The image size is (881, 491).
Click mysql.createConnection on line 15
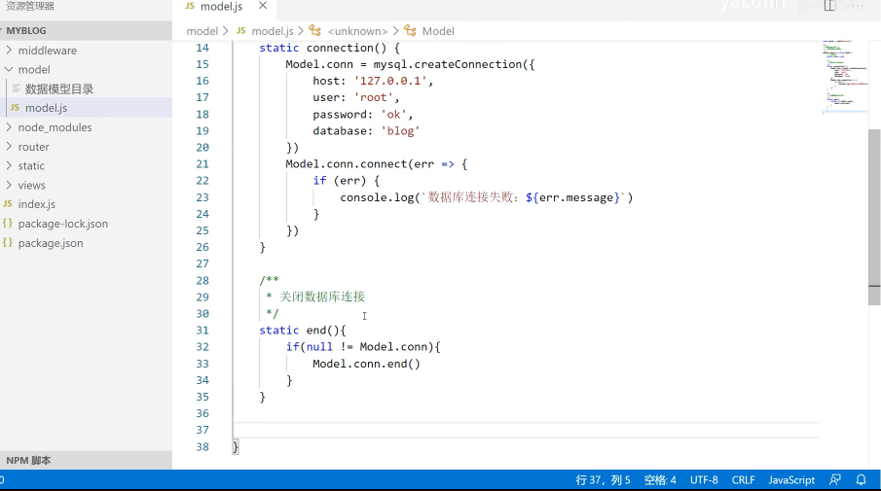pyautogui.click(x=447, y=64)
